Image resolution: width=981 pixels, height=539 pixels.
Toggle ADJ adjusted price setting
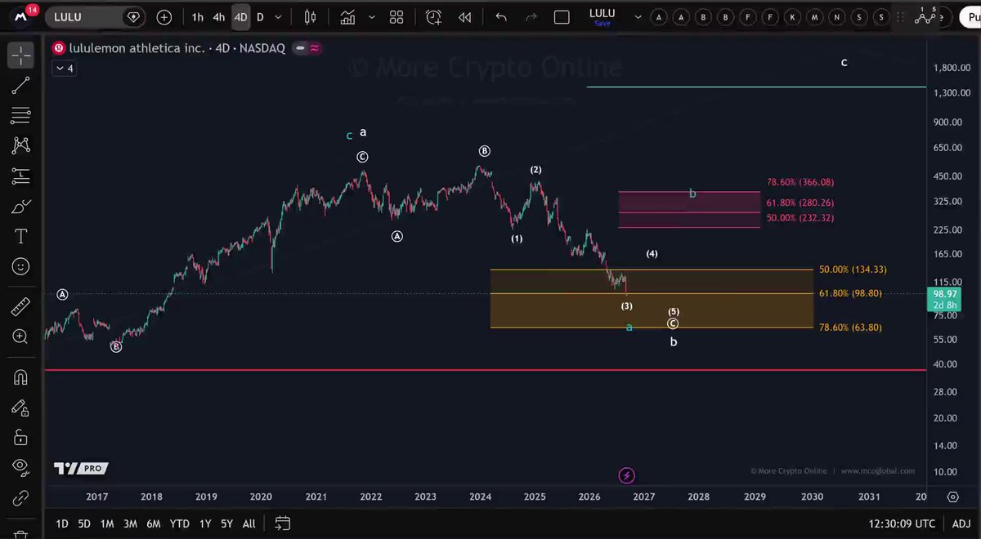[961, 523]
